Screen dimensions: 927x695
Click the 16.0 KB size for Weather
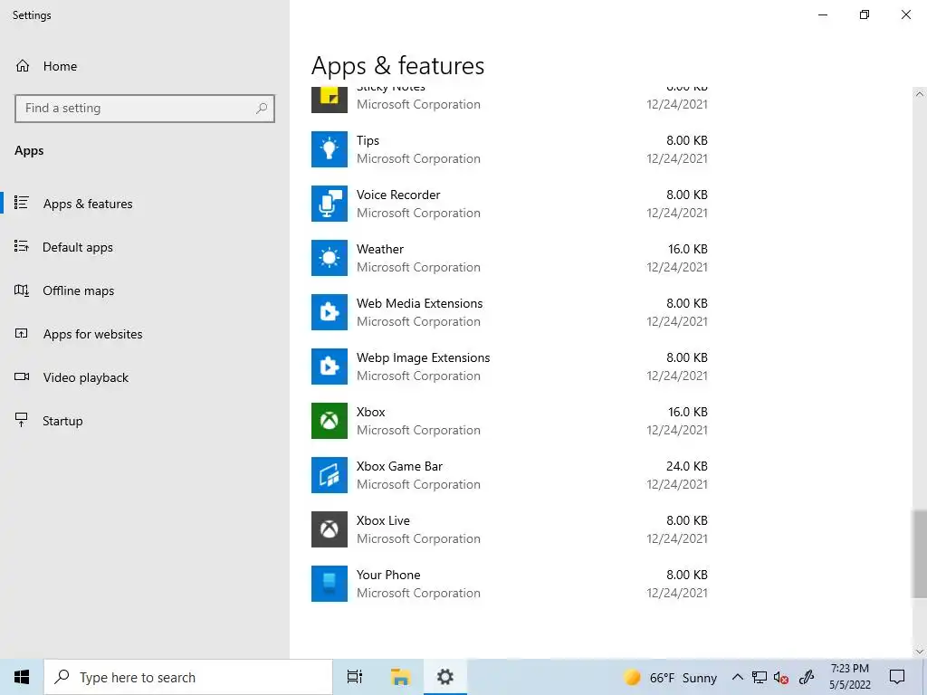(688, 250)
